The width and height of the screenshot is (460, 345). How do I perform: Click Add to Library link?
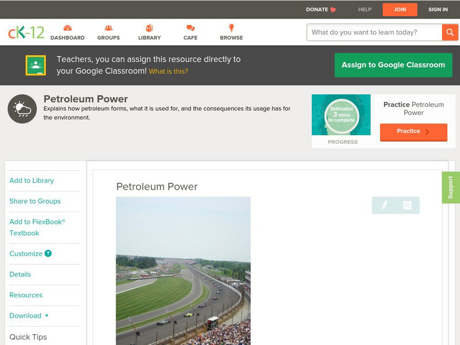coord(32,181)
